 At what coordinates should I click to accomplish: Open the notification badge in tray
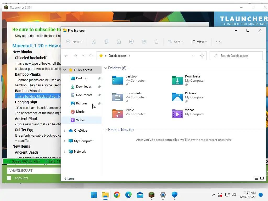(261, 195)
